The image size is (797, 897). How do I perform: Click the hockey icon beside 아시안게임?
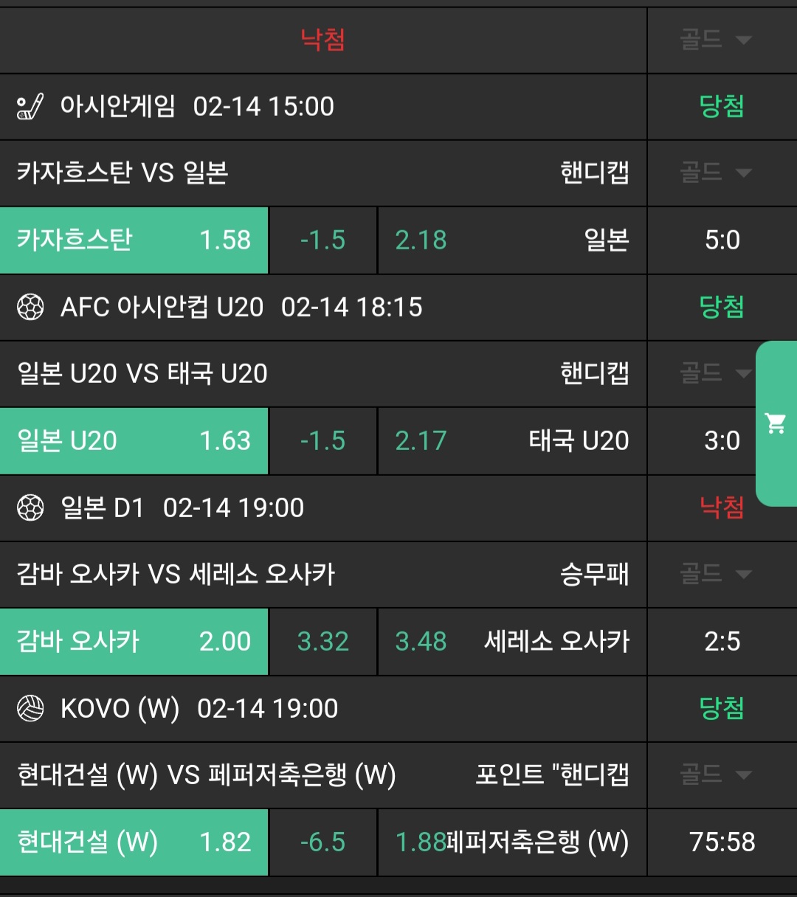coord(30,106)
